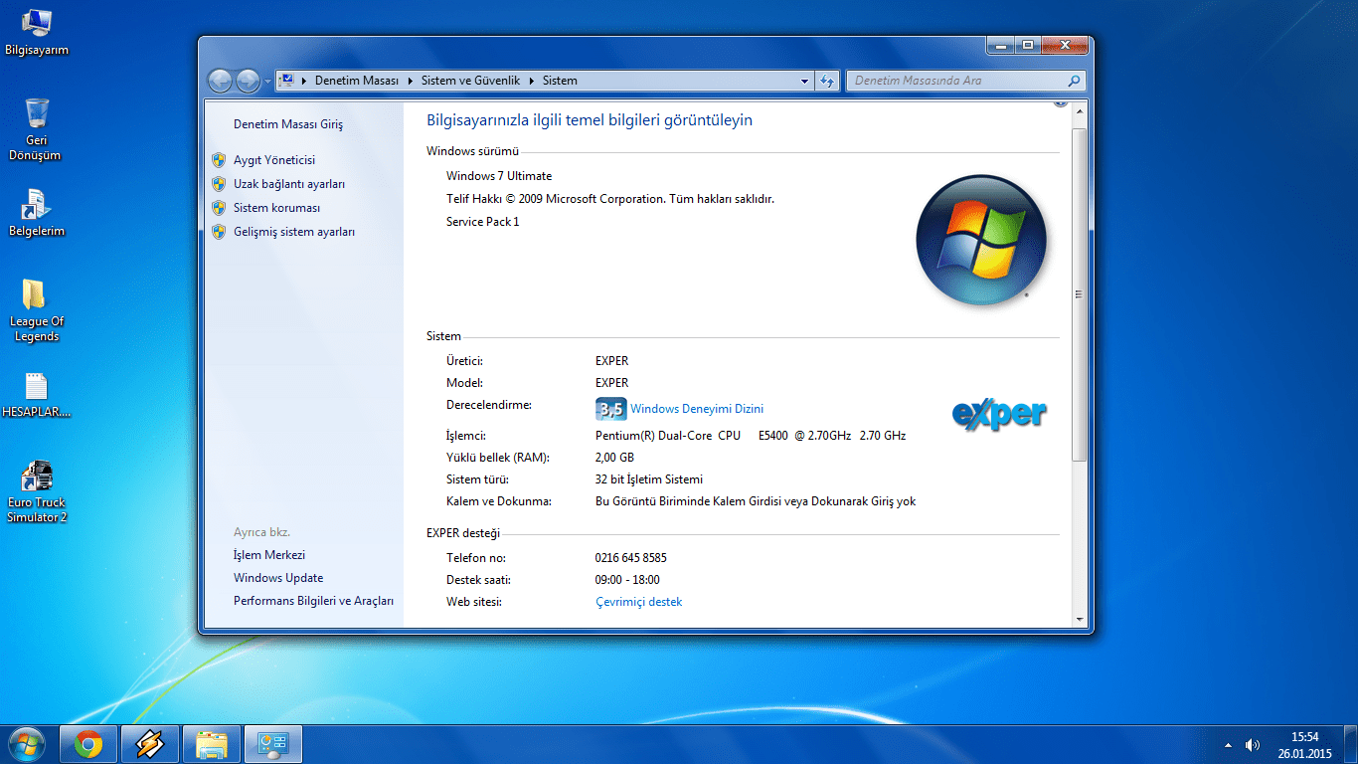Viewport: 1358px width, 764px height.
Task: Close the Sistem window
Action: [1065, 46]
